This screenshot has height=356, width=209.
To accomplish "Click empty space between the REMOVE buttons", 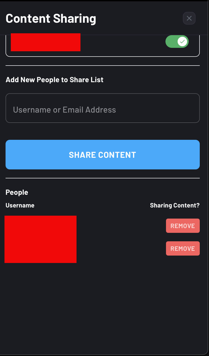I will [183, 237].
